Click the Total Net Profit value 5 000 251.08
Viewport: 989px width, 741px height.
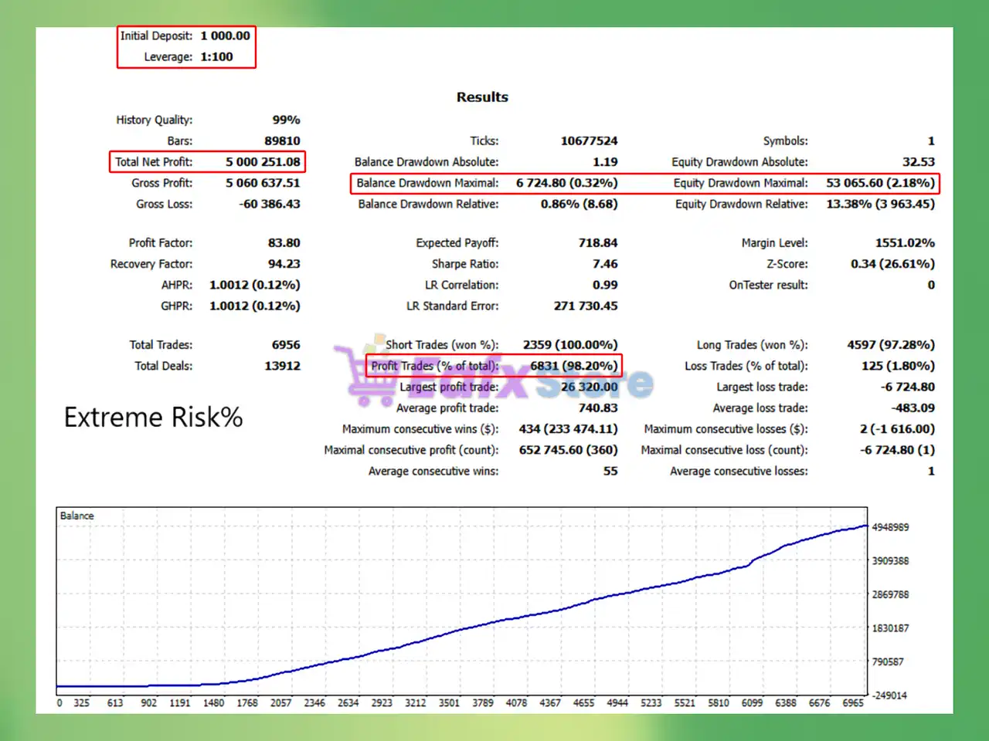pos(263,162)
